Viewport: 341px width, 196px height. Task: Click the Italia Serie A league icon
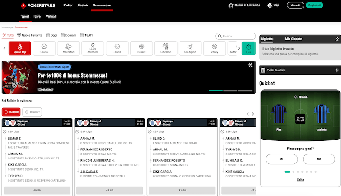295,97
